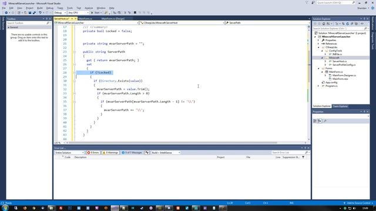Switch to the MainForm.cs [Design] tab
The width and height of the screenshot is (376, 211).
pos(113,19)
